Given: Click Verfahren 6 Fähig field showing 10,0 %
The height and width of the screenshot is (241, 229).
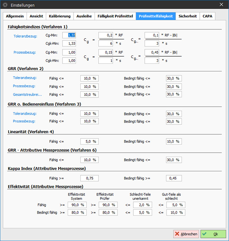Looking at the screenshot, I should 89,160.
